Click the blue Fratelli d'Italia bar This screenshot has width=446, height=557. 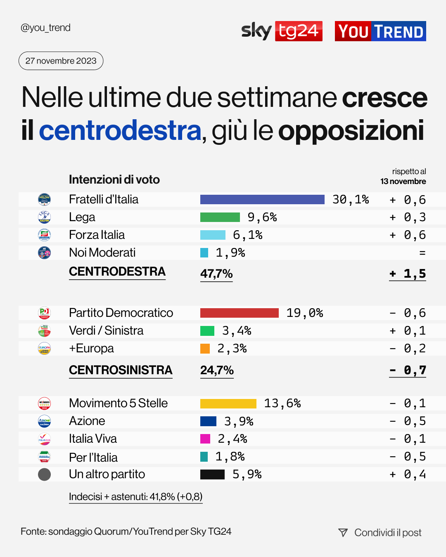coord(262,200)
